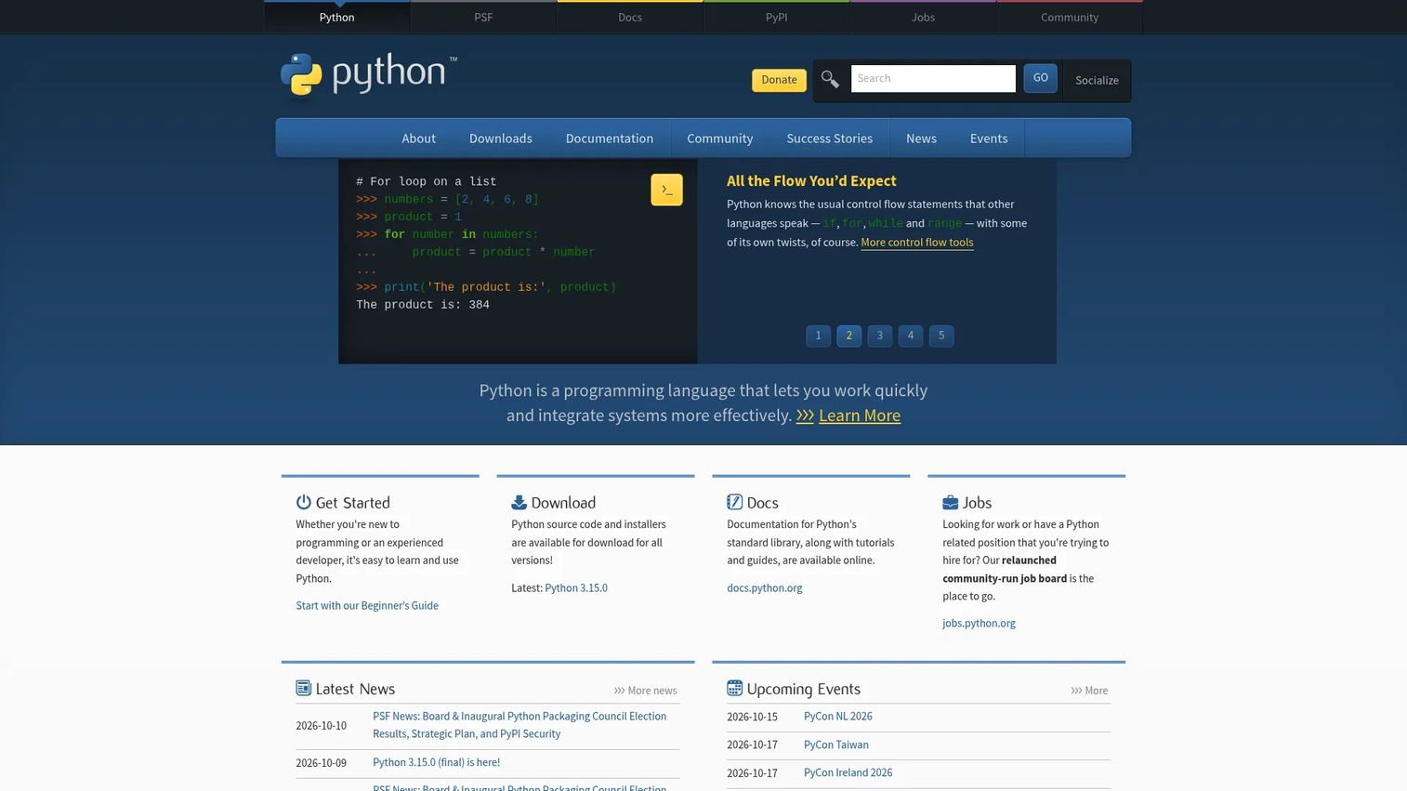The image size is (1407, 791).
Task: Open the Python 3.15.0 latest download link
Action: pos(576,588)
